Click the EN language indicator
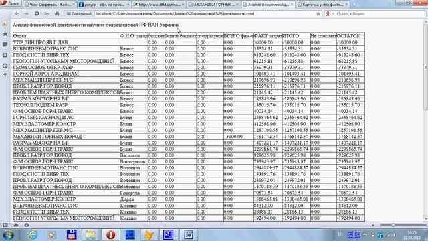 [x=340, y=234]
